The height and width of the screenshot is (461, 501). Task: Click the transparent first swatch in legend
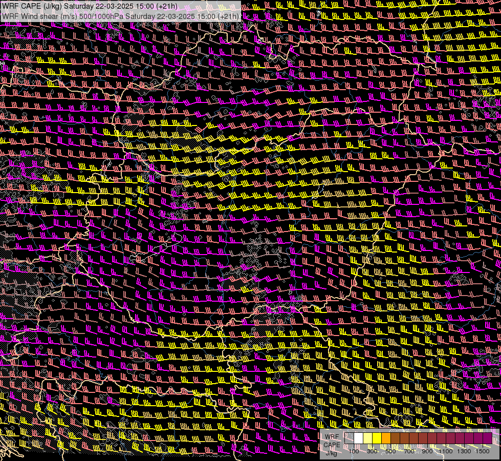pyautogui.click(x=349, y=438)
